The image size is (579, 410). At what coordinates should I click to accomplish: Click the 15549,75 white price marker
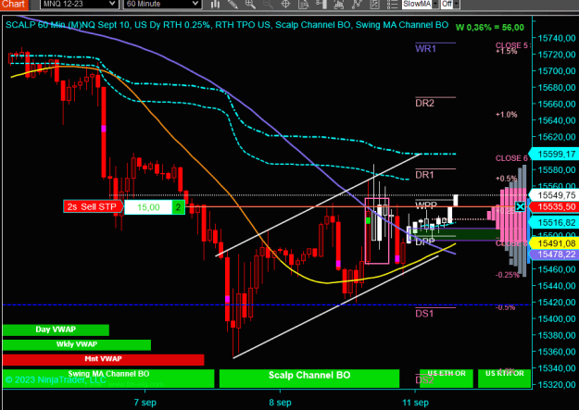(x=553, y=195)
